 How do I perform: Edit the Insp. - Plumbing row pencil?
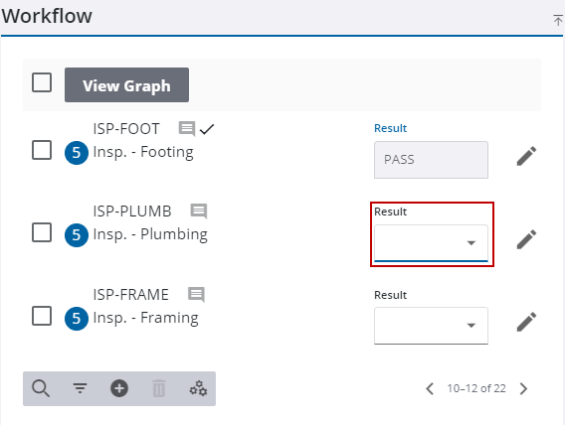[526, 239]
